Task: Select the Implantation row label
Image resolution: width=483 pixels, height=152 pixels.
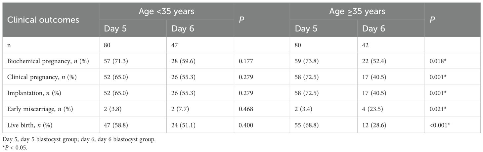Action: click(31, 93)
